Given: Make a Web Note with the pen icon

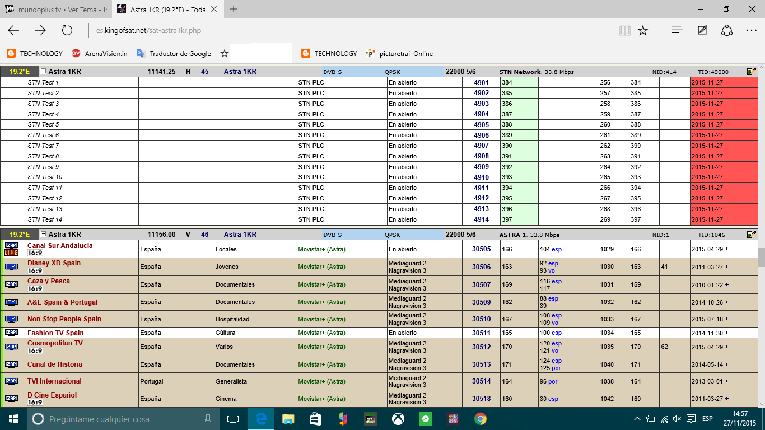Looking at the screenshot, I should [702, 31].
